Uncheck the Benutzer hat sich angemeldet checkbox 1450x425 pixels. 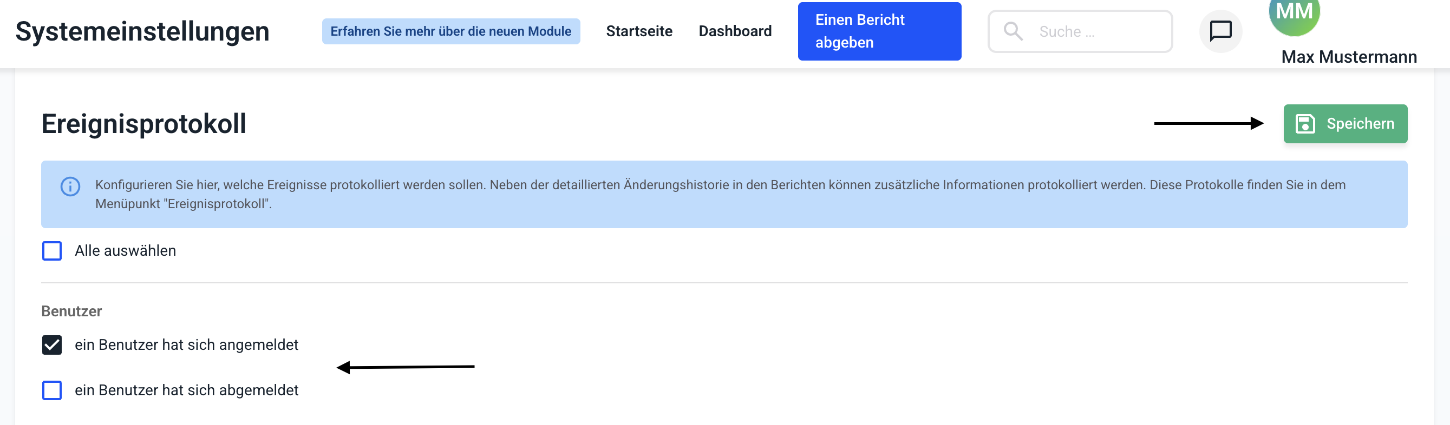point(53,345)
